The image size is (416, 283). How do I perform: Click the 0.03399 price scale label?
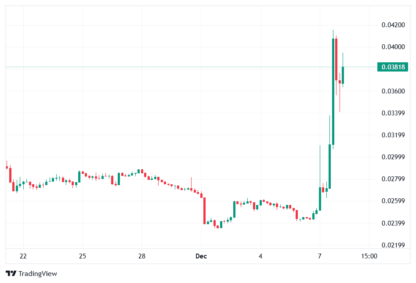click(393, 113)
